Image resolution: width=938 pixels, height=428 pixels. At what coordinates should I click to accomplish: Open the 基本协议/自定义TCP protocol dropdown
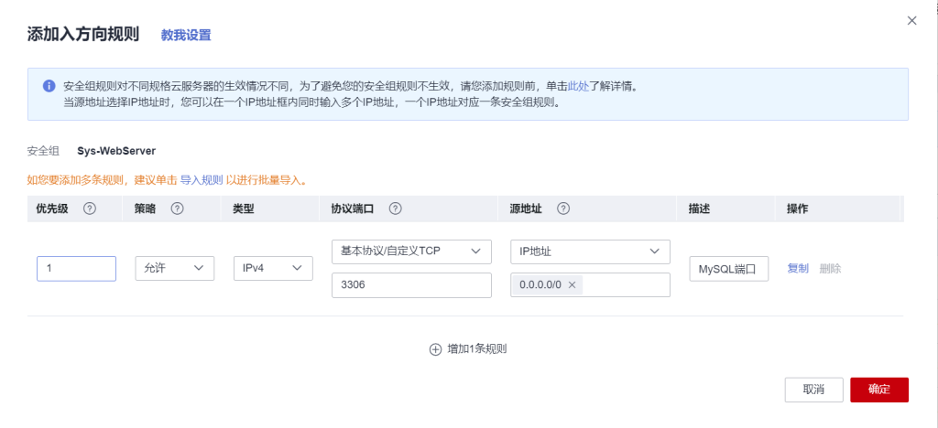pos(411,251)
